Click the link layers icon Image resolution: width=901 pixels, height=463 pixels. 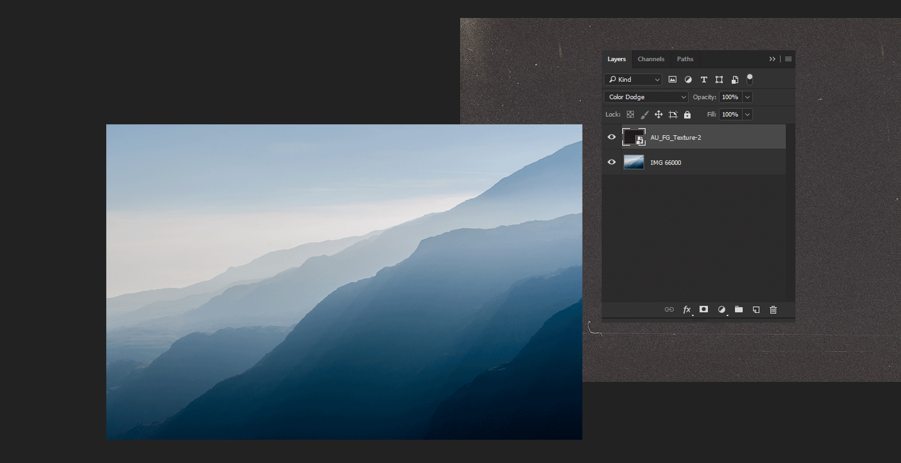click(669, 310)
